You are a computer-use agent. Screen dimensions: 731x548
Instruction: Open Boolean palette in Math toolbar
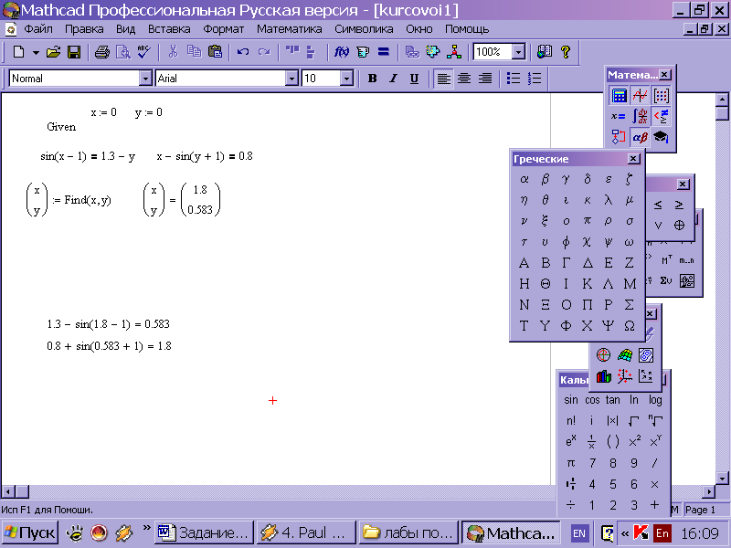tap(661, 117)
